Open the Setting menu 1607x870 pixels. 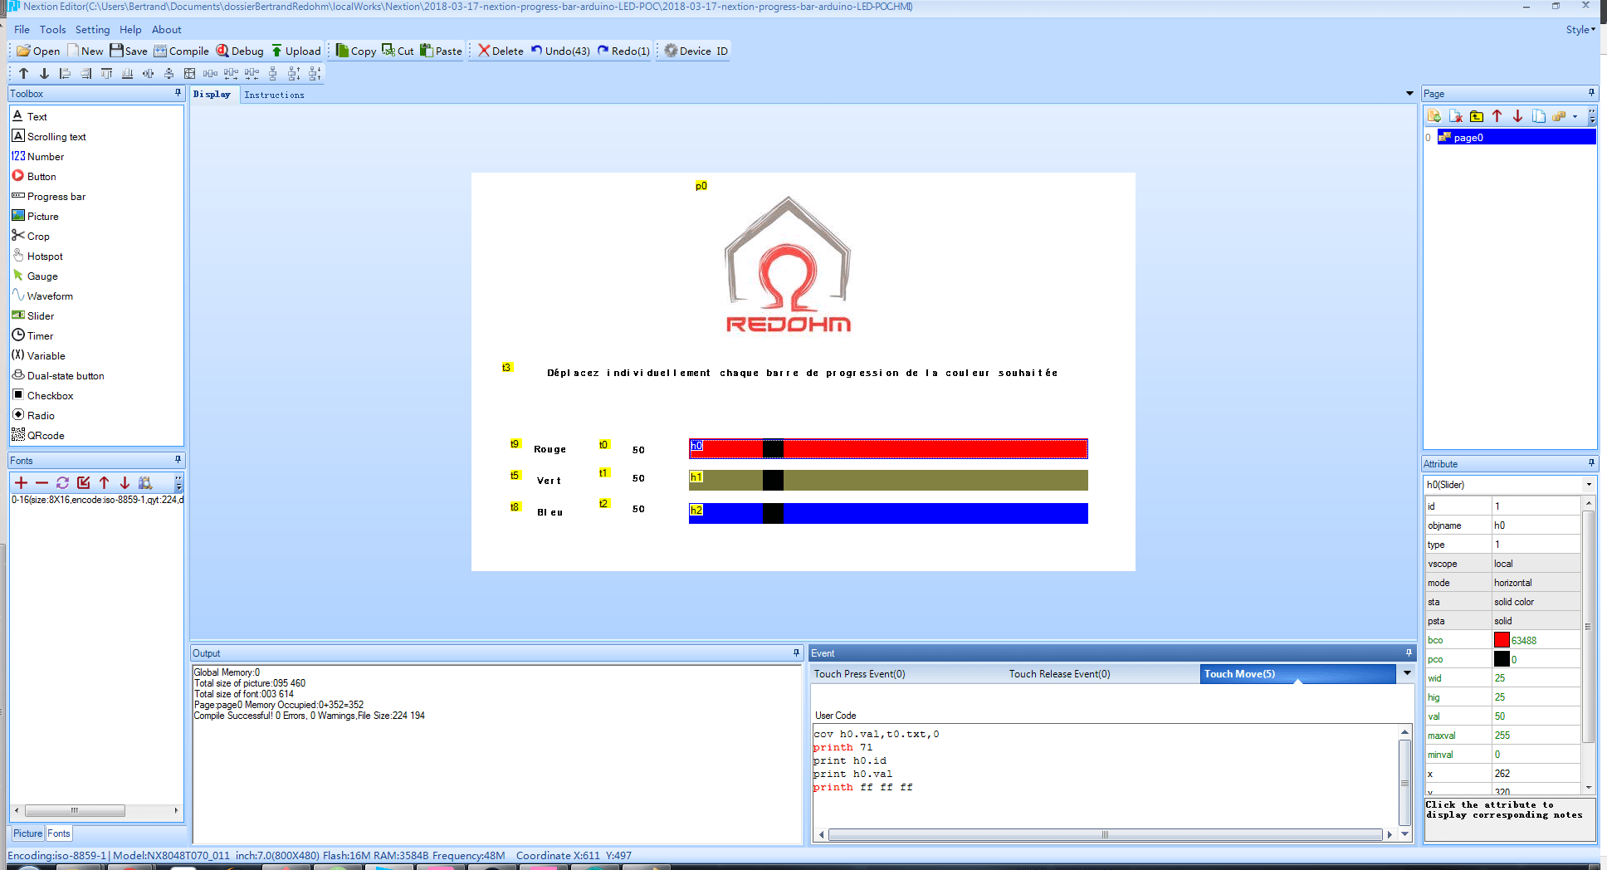pos(92,30)
